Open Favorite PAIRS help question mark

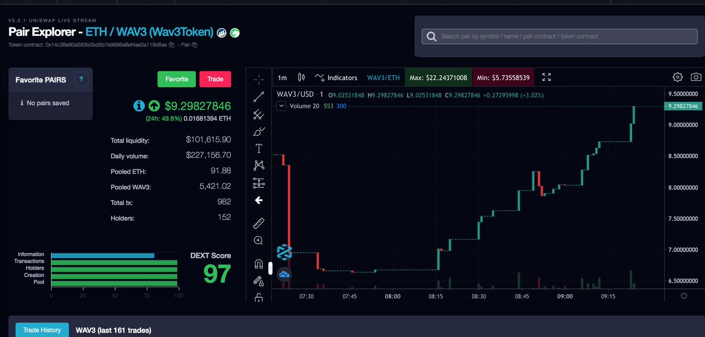tap(82, 79)
